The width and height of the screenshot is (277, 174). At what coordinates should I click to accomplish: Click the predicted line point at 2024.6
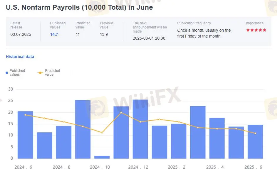[x=25, y=115]
